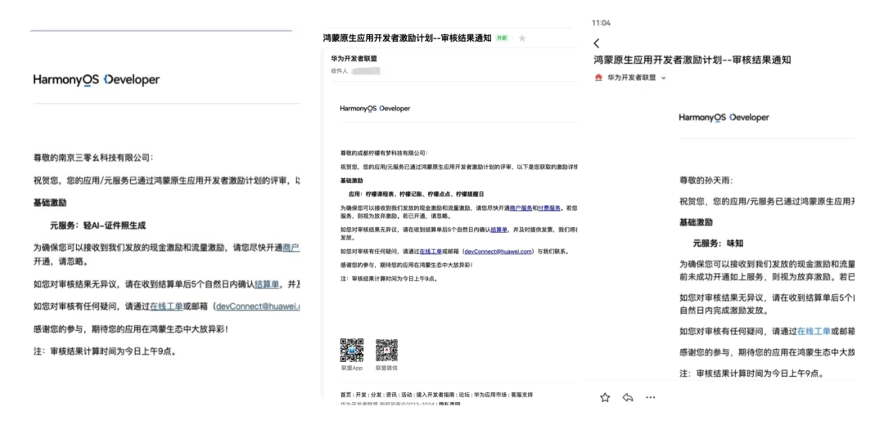The height and width of the screenshot is (425, 884).
Task: Click the 活动 footer link
Action: pos(407,395)
